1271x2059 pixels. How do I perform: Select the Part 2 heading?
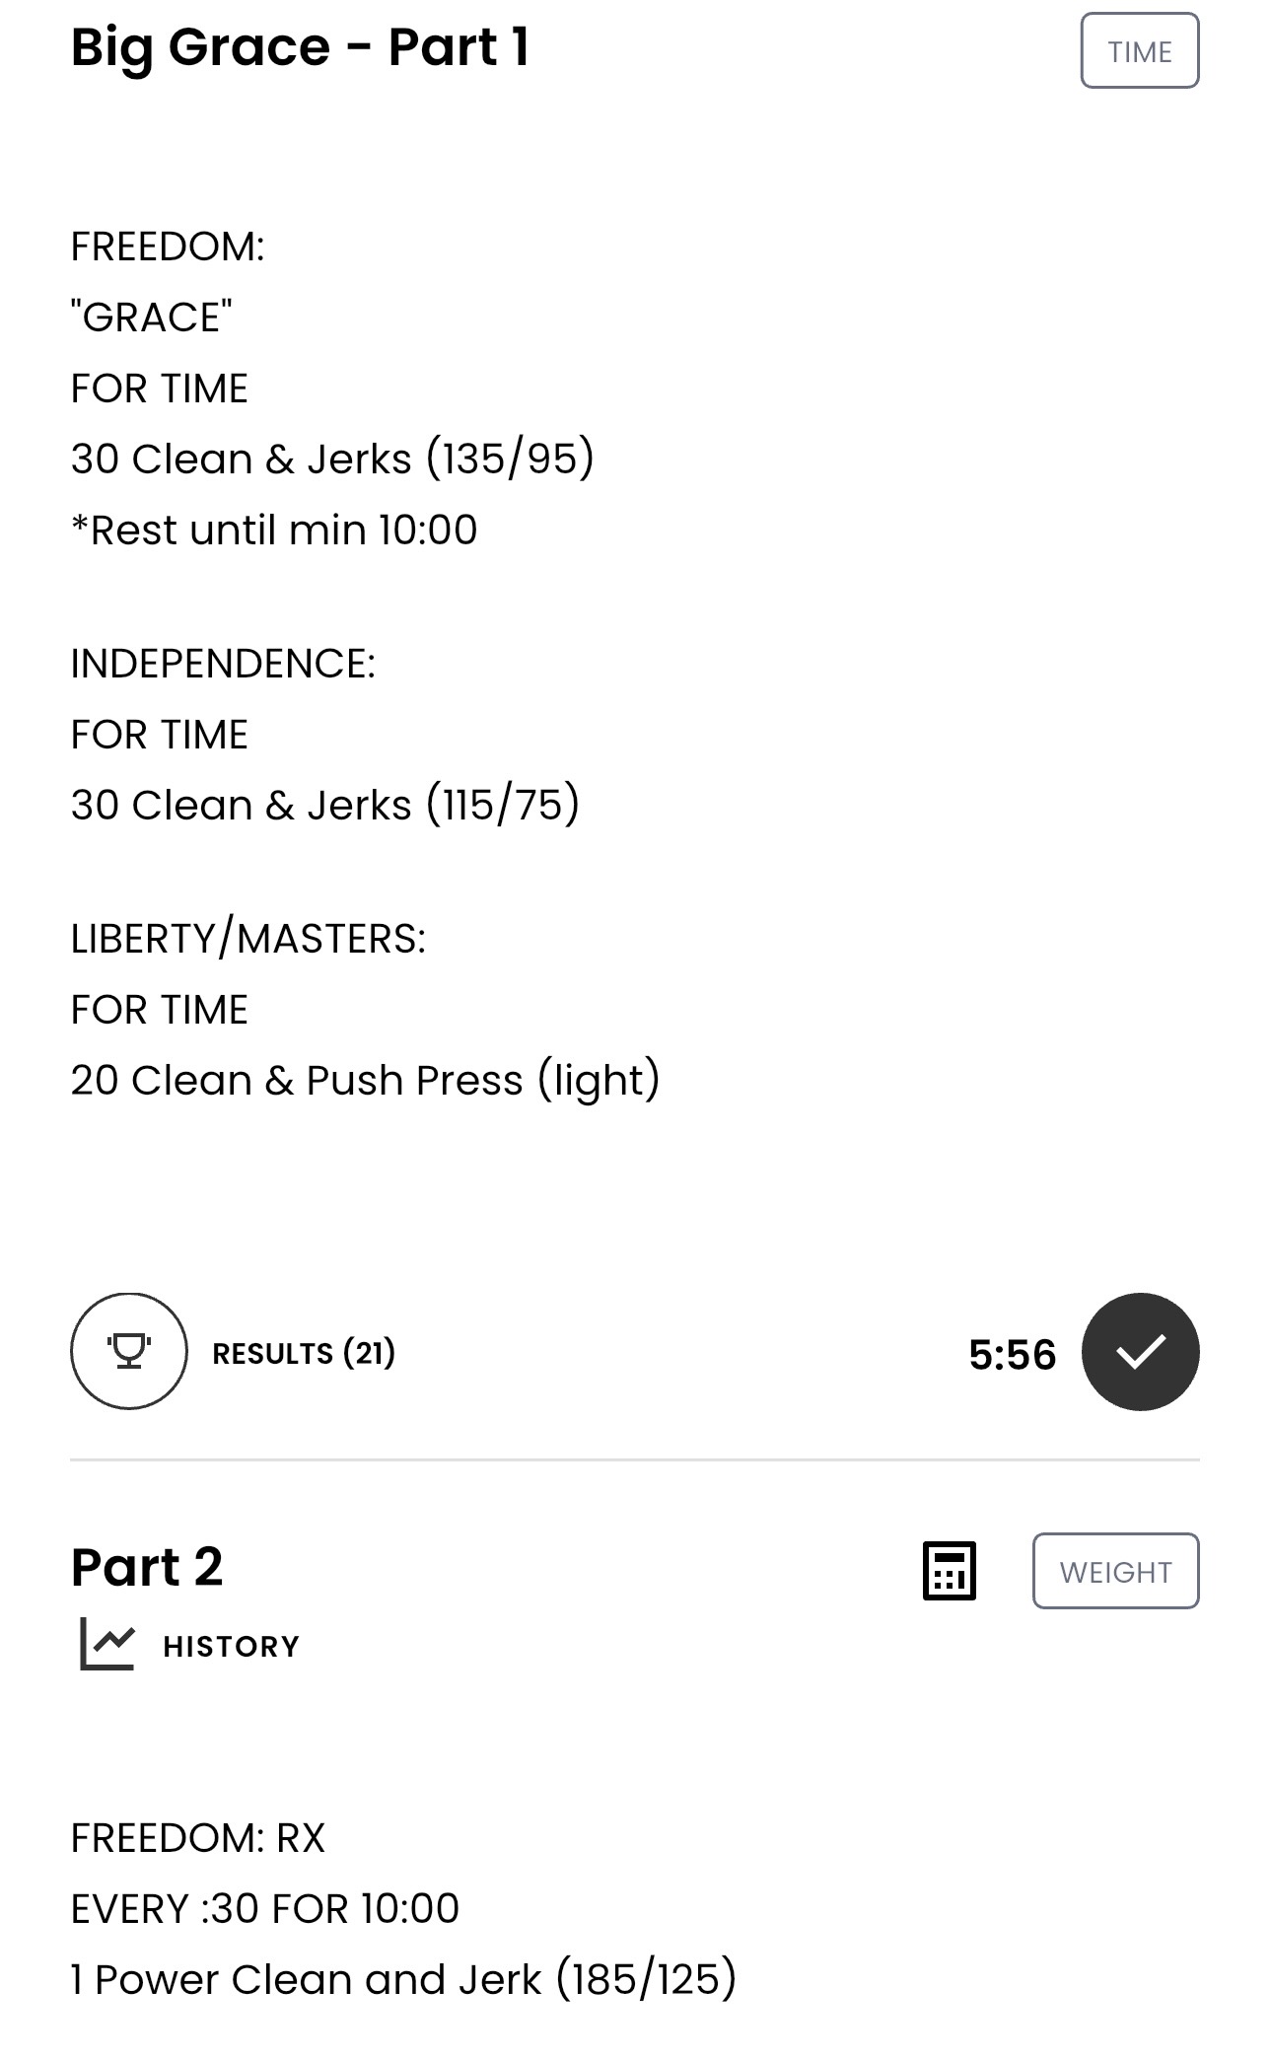point(147,1566)
